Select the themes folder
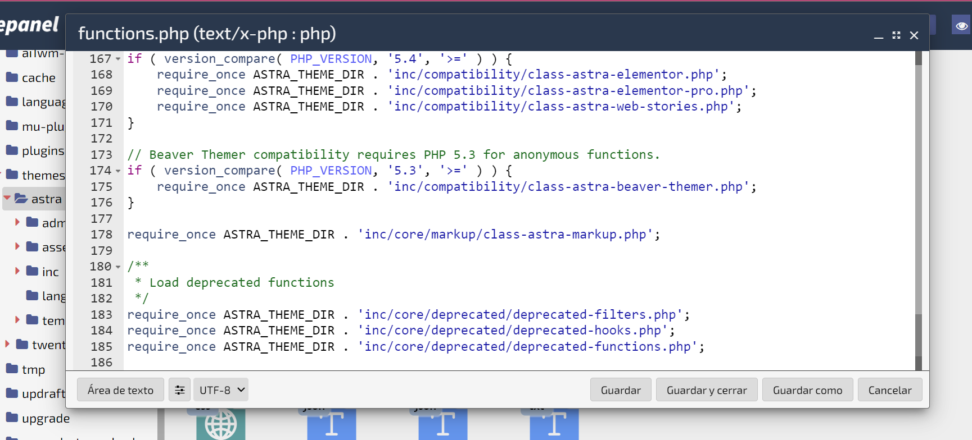The image size is (972, 440). click(43, 175)
